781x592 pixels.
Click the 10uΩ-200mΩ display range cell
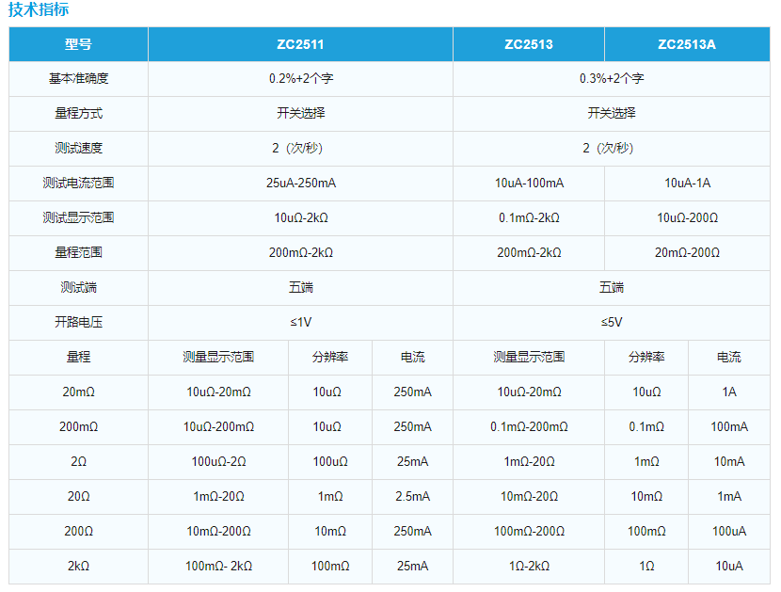point(218,427)
